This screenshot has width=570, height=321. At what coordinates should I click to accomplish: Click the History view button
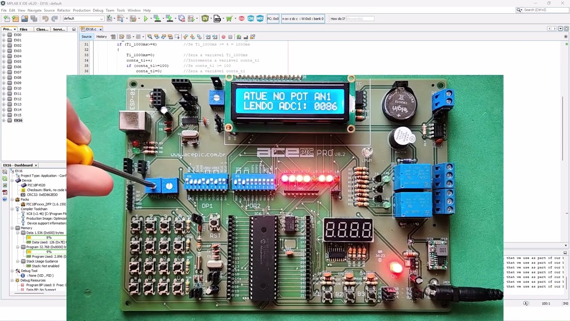tap(102, 37)
